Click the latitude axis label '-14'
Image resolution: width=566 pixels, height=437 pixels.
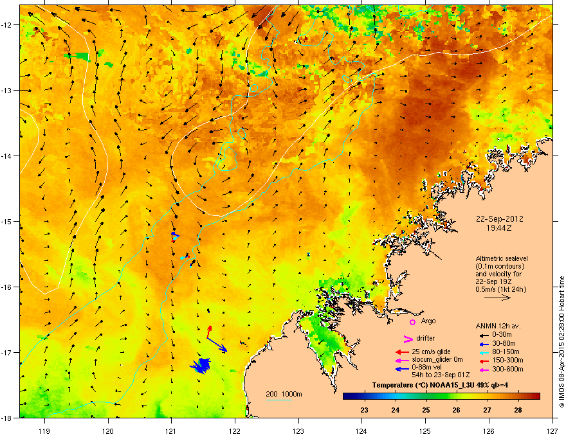(7, 156)
